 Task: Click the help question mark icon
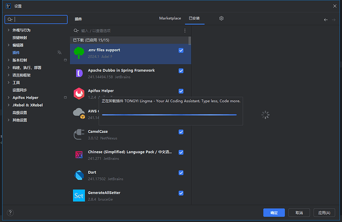(10, 213)
